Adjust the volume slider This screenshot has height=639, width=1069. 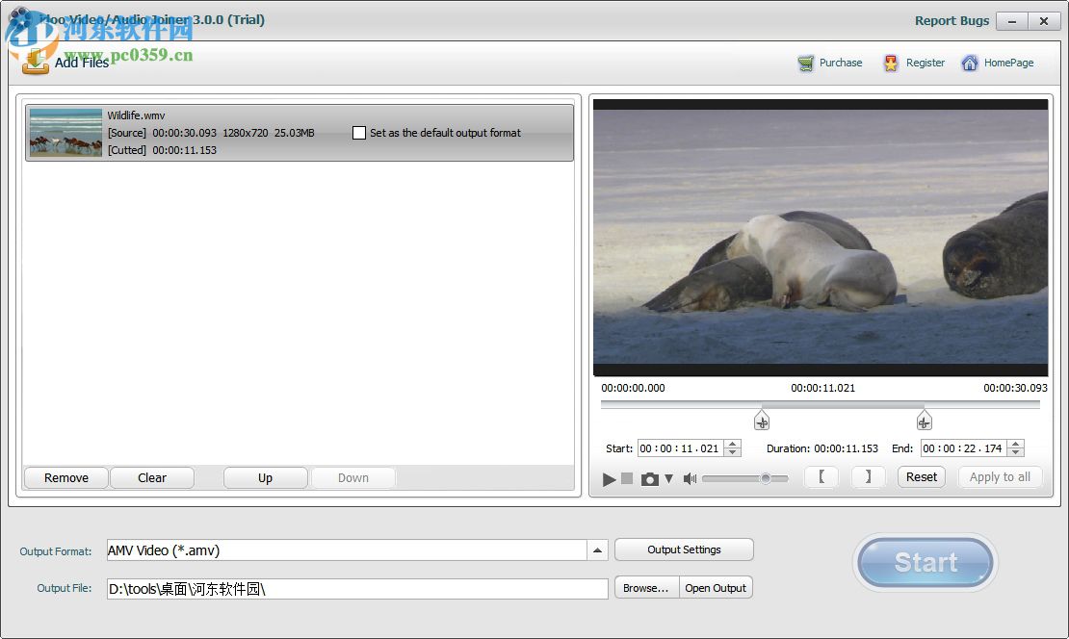point(766,476)
